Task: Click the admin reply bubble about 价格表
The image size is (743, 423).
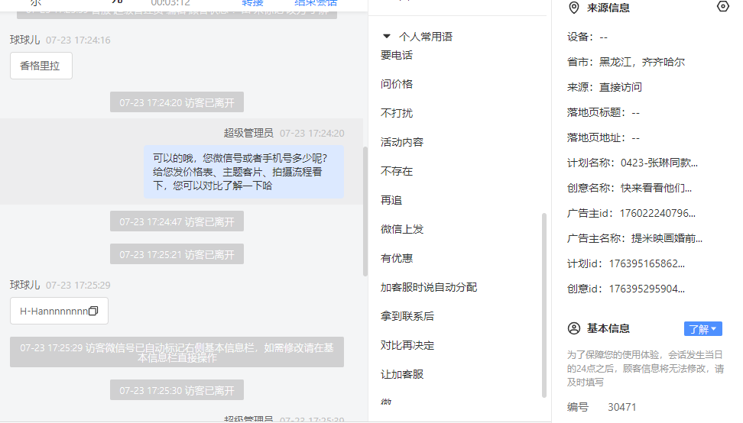Action: [244, 172]
